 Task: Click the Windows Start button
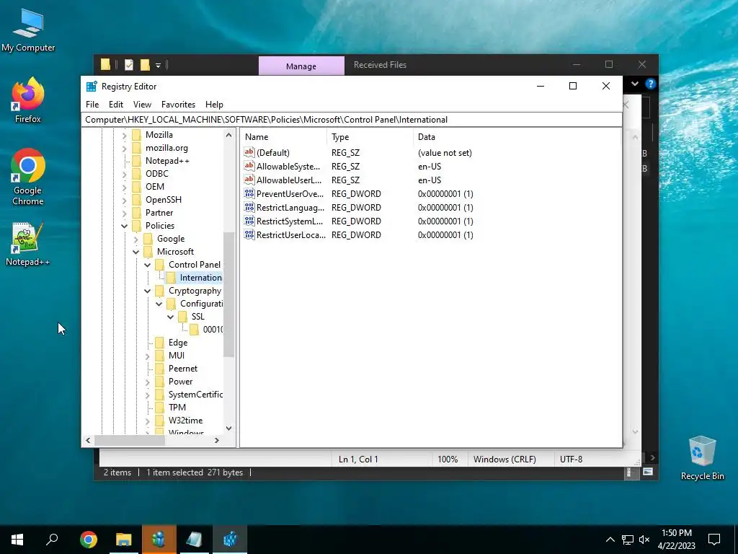pos(17,540)
